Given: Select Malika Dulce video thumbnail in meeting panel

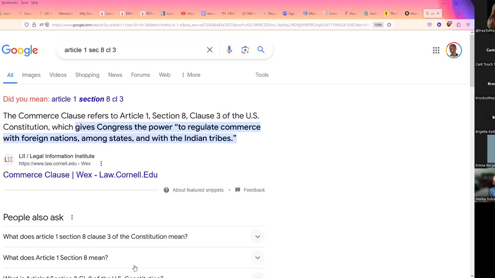Looking at the screenshot, I should pos(485,185).
